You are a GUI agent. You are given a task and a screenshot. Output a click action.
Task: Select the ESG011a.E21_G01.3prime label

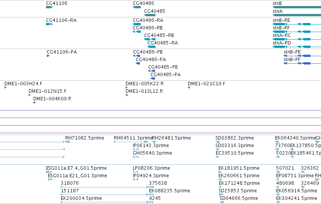pos(77,176)
